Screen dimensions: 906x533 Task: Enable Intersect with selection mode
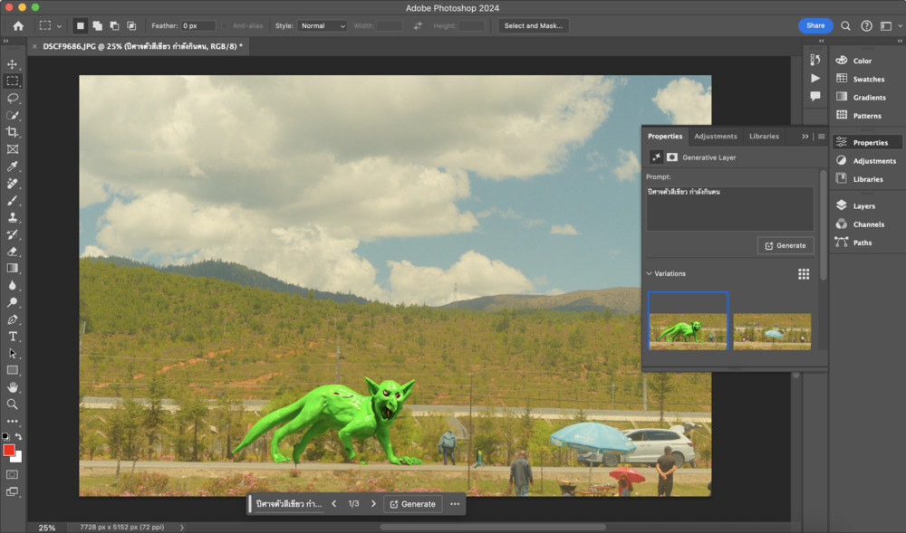point(131,26)
